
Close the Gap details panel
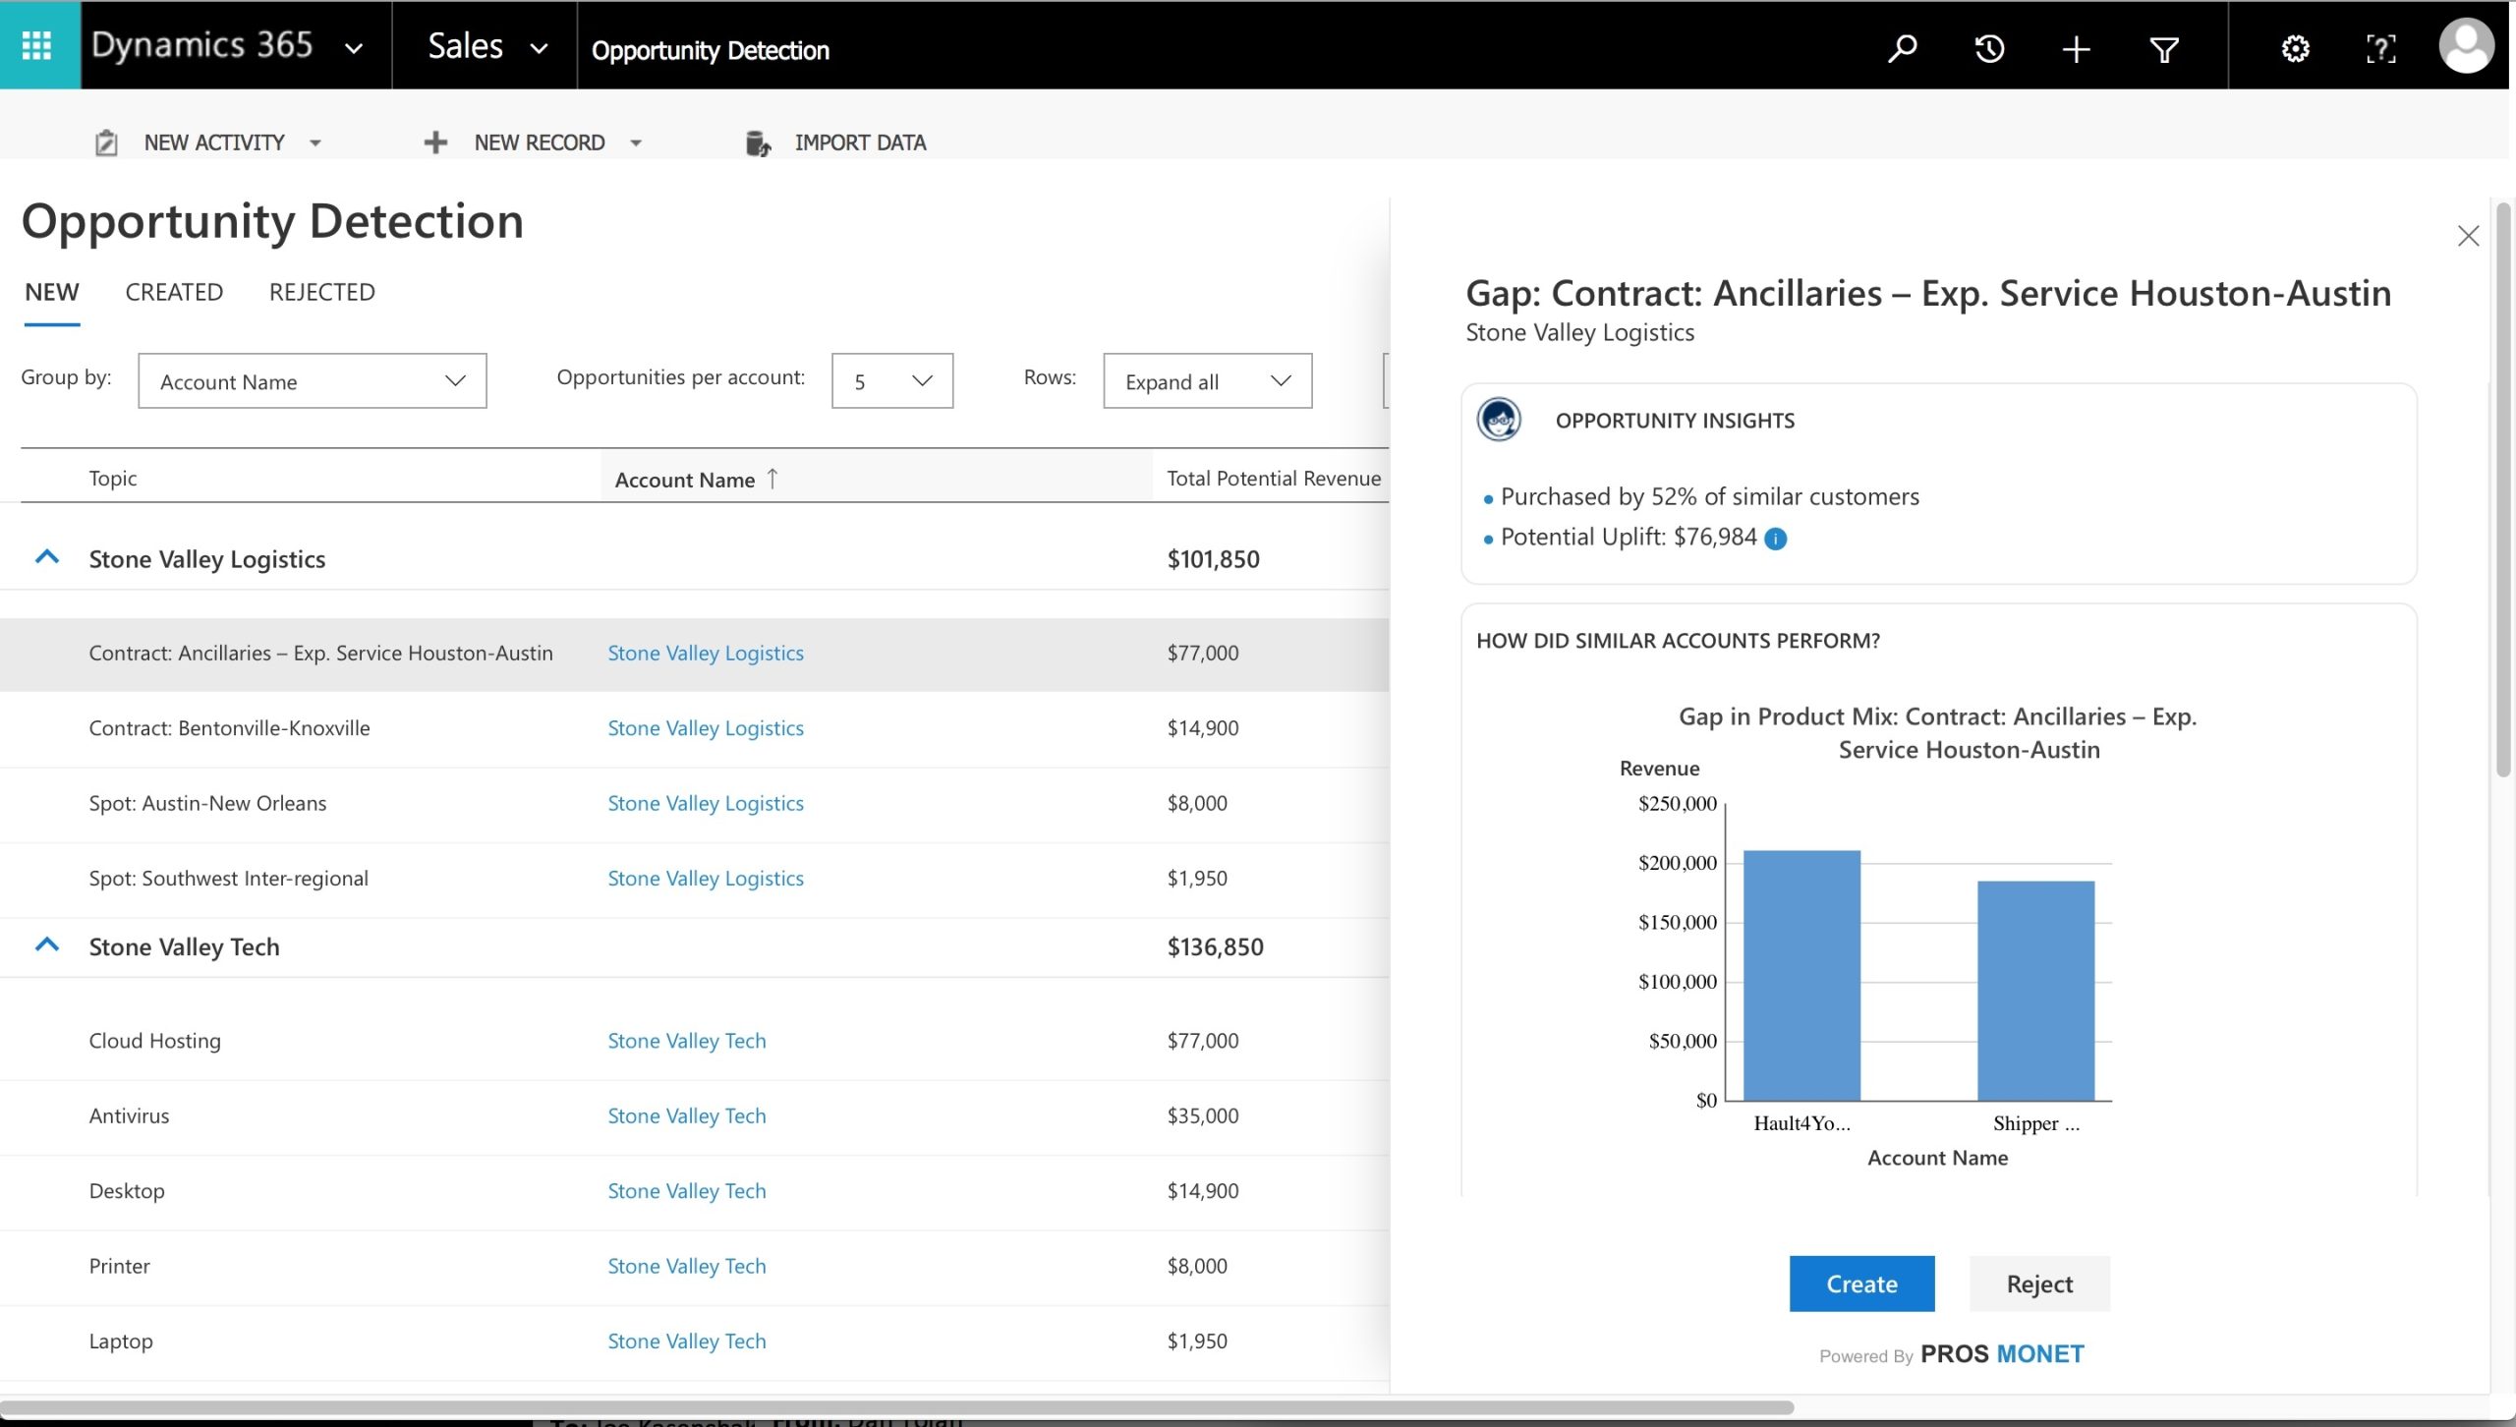(x=2468, y=236)
